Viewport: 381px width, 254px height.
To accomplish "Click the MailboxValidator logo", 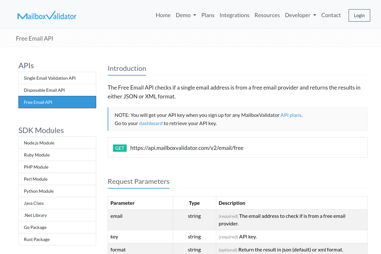I will point(47,15).
